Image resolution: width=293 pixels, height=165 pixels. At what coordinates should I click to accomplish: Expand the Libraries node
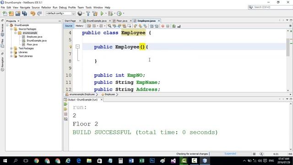tap(11, 52)
